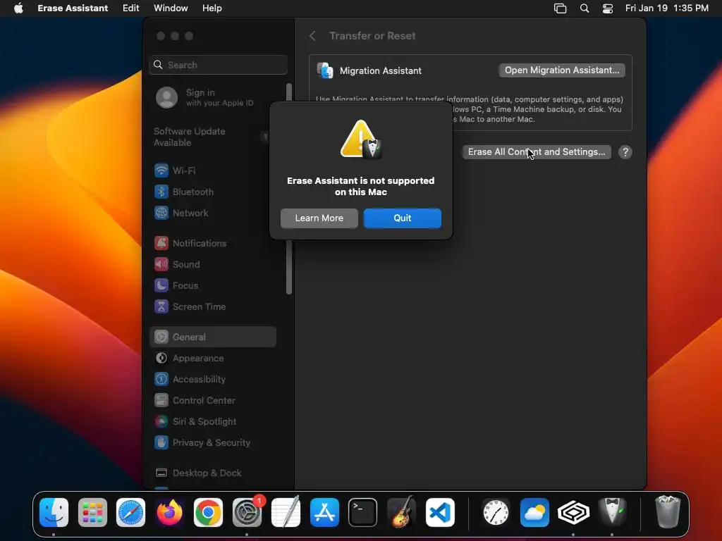Click the date and time in menu bar
Image resolution: width=722 pixels, height=541 pixels.
tap(667, 8)
